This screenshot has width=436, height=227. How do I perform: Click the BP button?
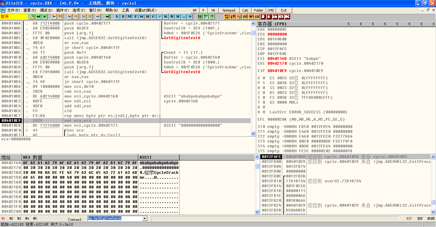click(195, 10)
